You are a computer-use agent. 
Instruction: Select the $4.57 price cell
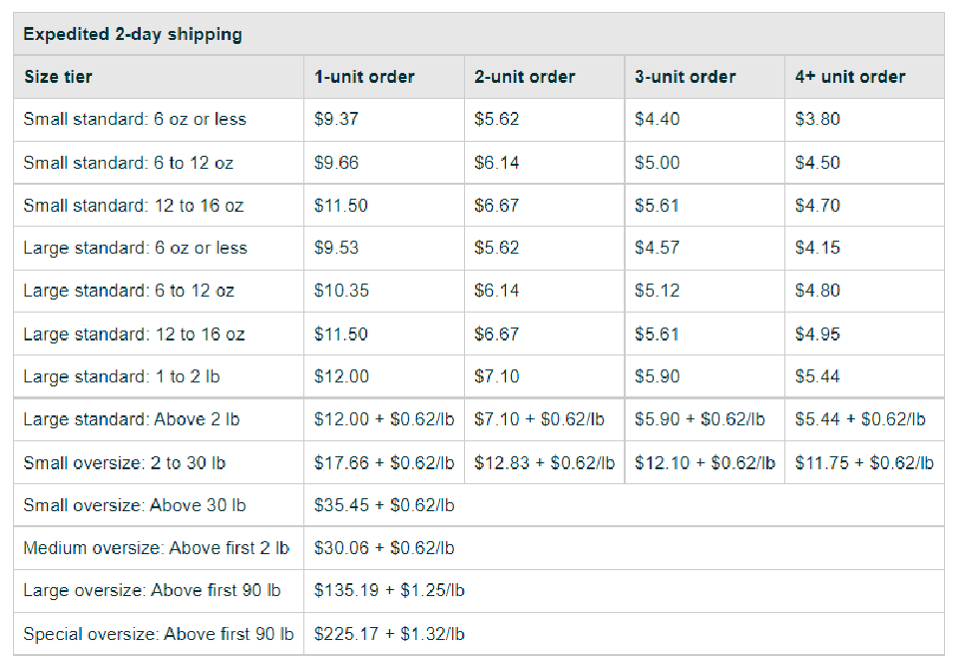point(657,249)
